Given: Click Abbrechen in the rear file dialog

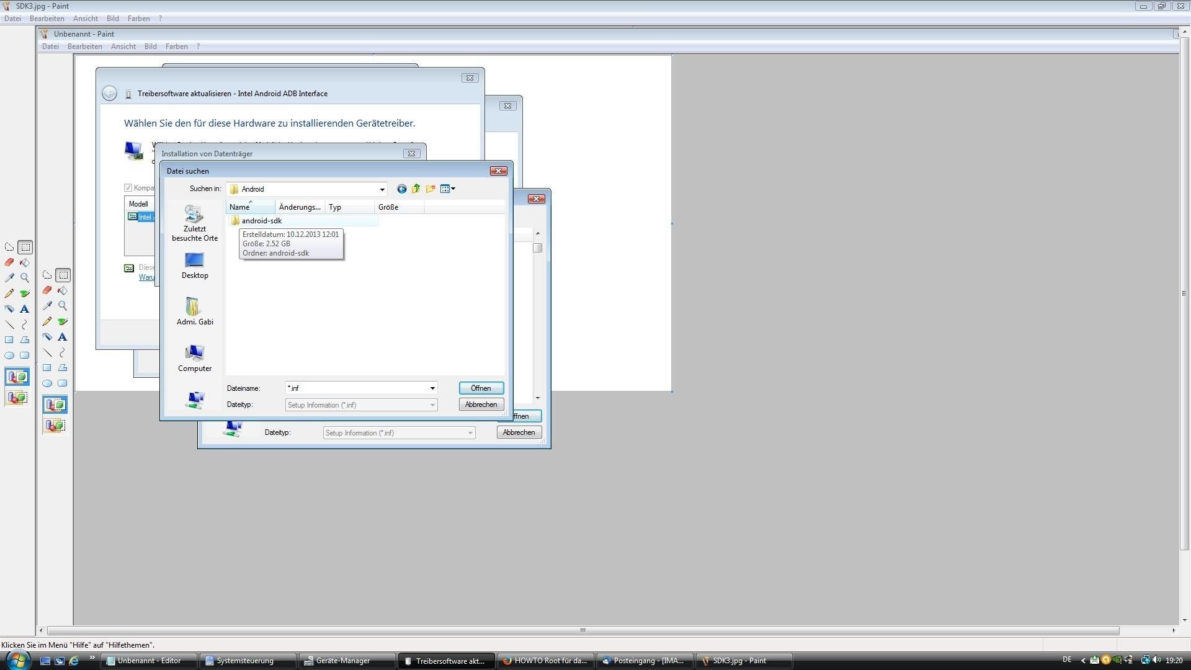Looking at the screenshot, I should pyautogui.click(x=519, y=432).
